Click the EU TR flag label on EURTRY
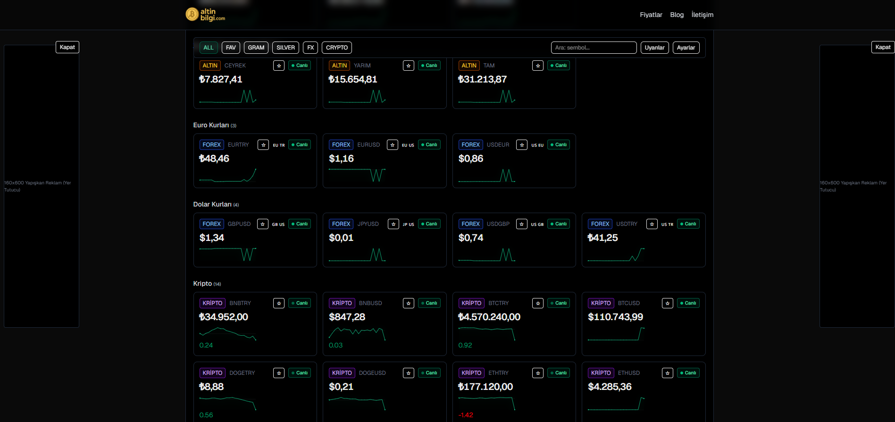 click(279, 145)
